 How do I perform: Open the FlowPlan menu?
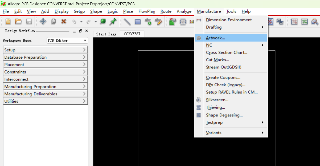tap(147, 11)
